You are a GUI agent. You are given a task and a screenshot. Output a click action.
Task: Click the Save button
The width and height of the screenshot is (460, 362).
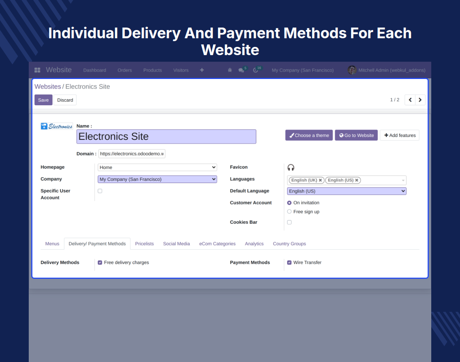pyautogui.click(x=44, y=100)
